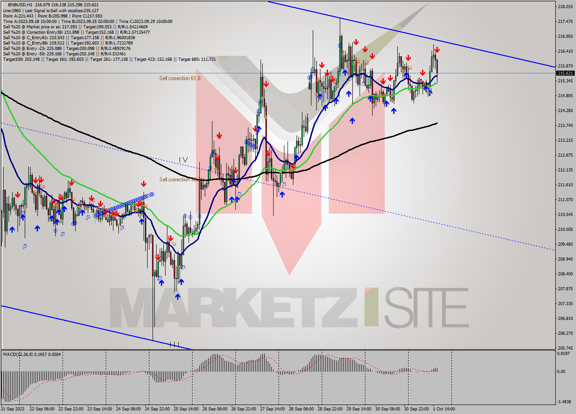576x414 pixels.
Task: Click price axis value 208.940
Action: pyautogui.click(x=565, y=259)
